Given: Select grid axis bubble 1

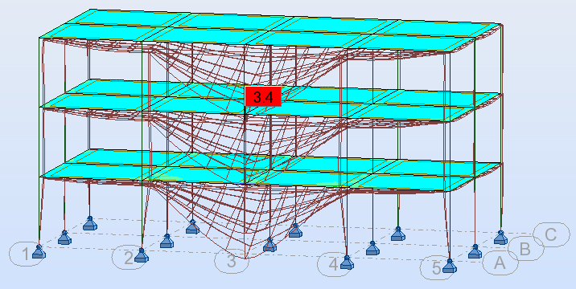Looking at the screenshot, I should pos(26,254).
